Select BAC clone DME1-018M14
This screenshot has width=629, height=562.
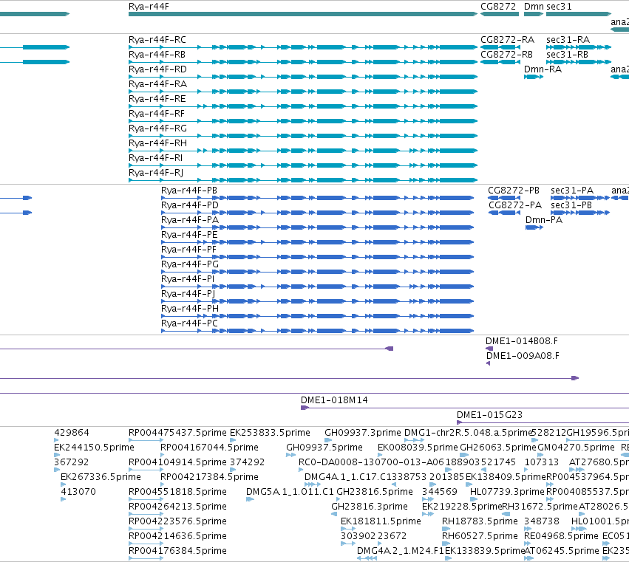[334, 400]
